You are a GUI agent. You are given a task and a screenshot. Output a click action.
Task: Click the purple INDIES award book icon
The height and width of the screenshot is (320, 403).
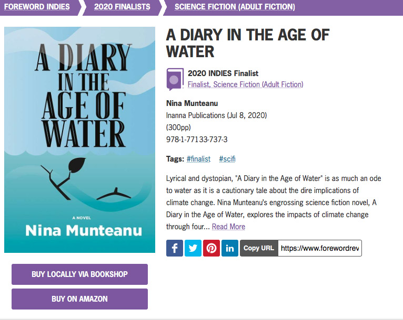pyautogui.click(x=175, y=79)
